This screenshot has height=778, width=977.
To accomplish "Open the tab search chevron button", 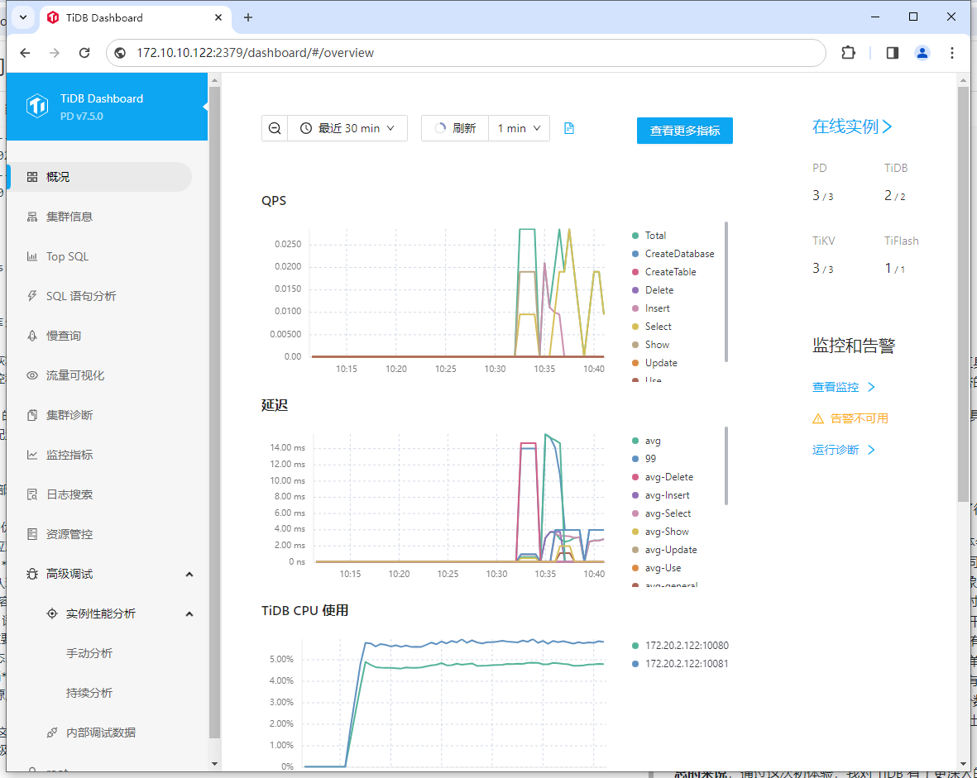I will point(23,17).
